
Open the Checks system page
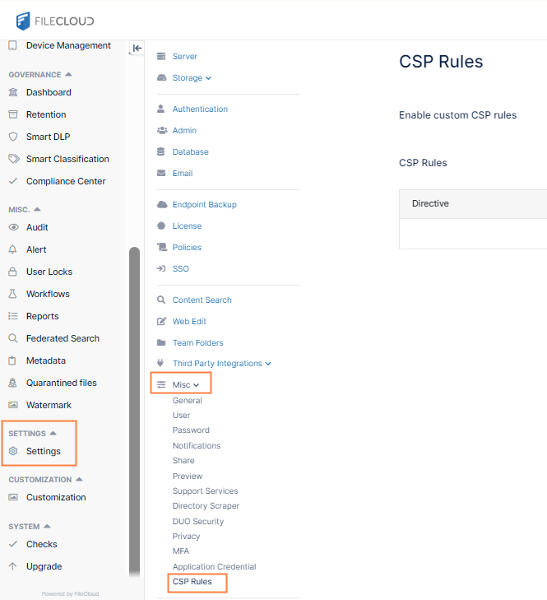coord(41,544)
